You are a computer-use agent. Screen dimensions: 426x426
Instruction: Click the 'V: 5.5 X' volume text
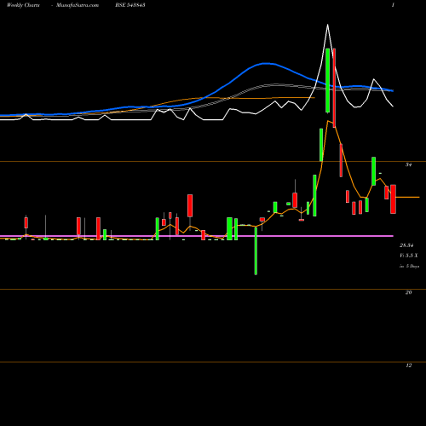point(409,256)
